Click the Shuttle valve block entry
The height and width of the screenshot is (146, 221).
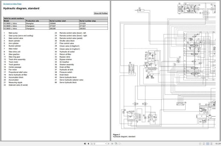pos(67,41)
